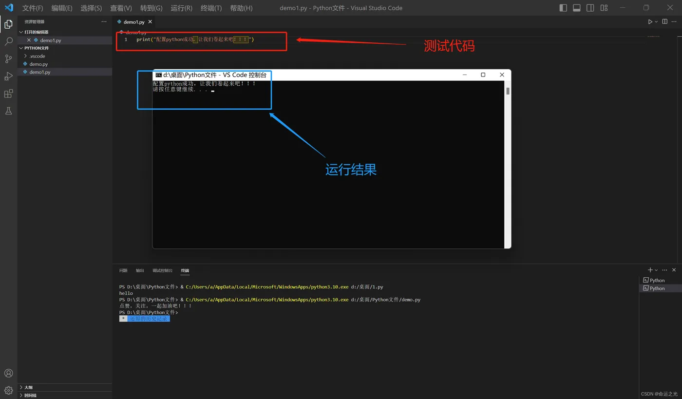Open the Accounts menu icon
The image size is (682, 399).
point(8,373)
